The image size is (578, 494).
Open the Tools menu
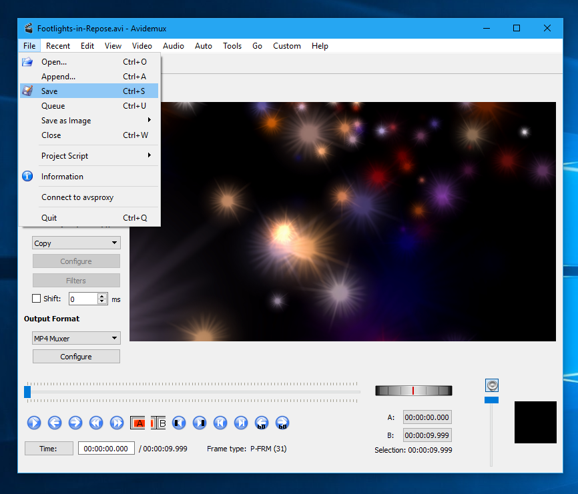[232, 45]
